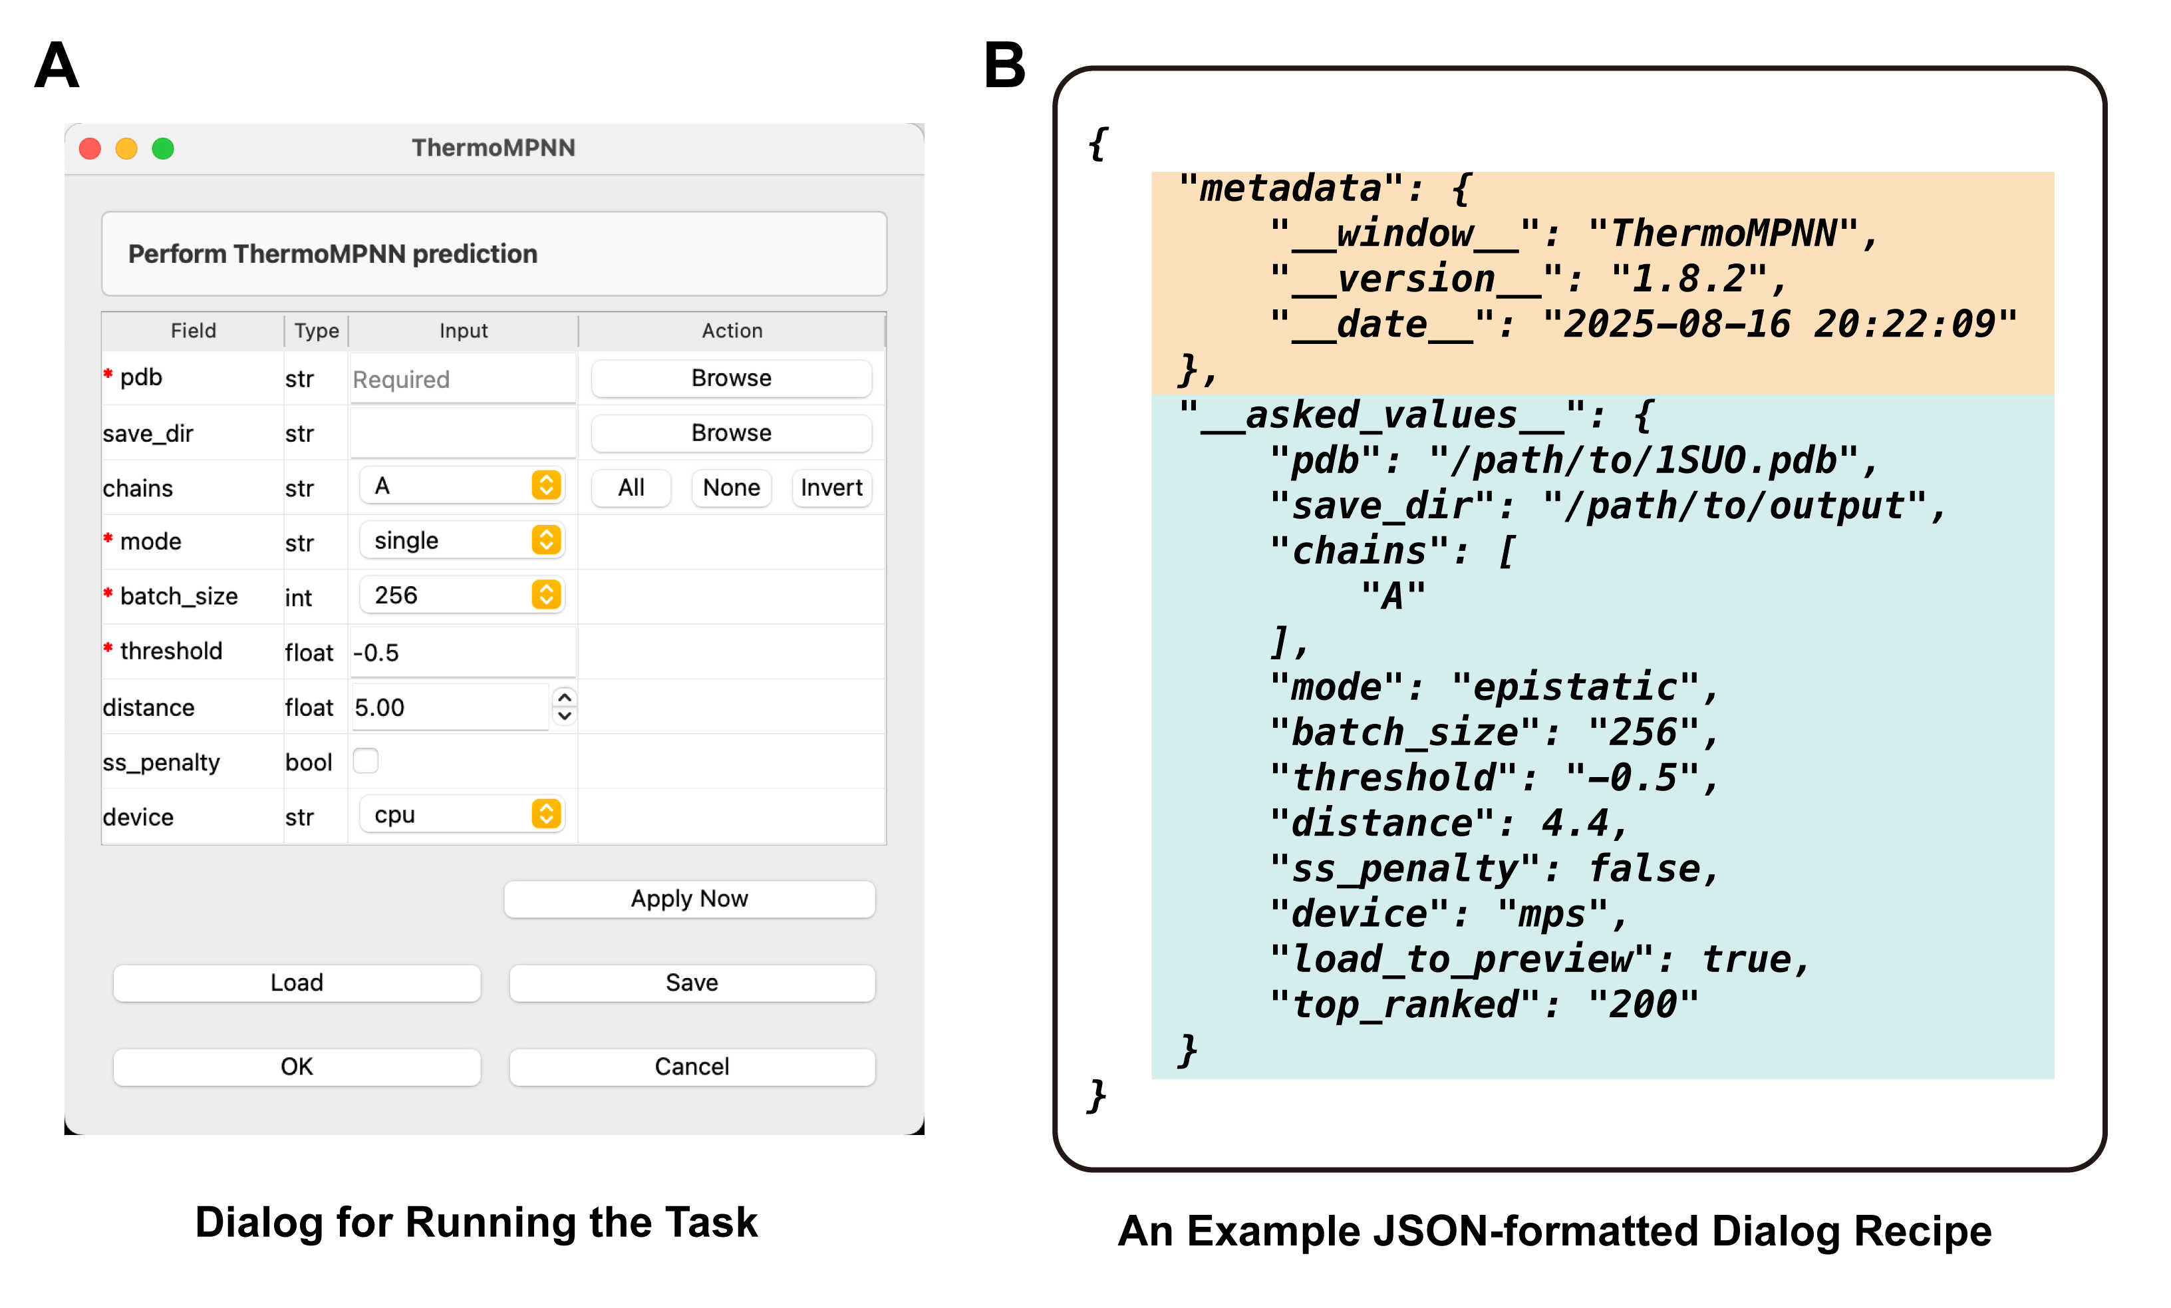Decrease distance with stepper down arrow
Screen dimensions: 2171x1308
(565, 717)
